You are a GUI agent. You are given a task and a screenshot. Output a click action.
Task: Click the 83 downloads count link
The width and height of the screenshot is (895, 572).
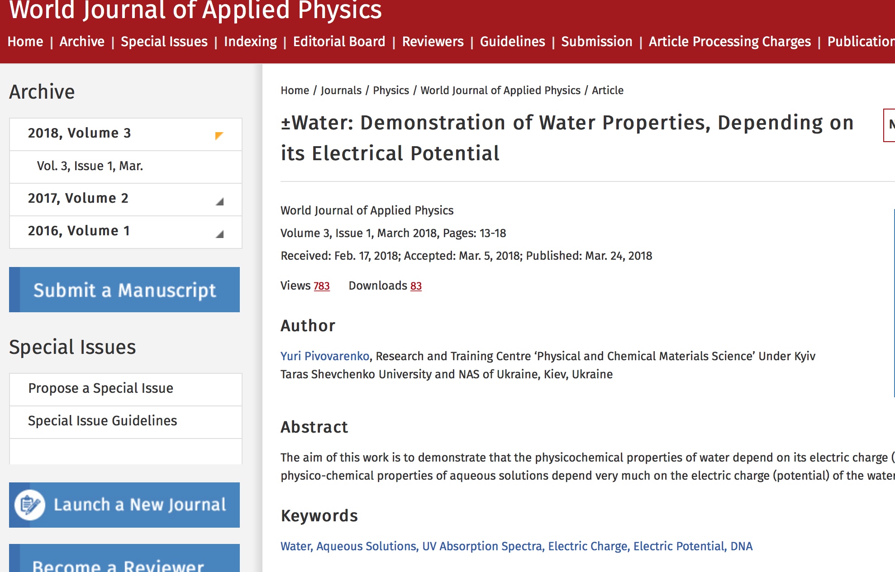click(416, 286)
